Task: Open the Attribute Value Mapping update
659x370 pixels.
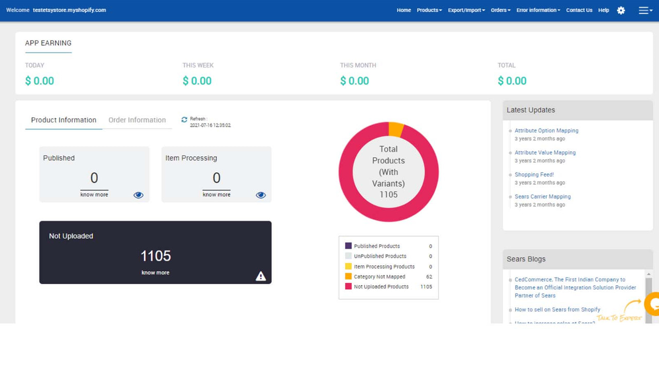Action: (545, 153)
